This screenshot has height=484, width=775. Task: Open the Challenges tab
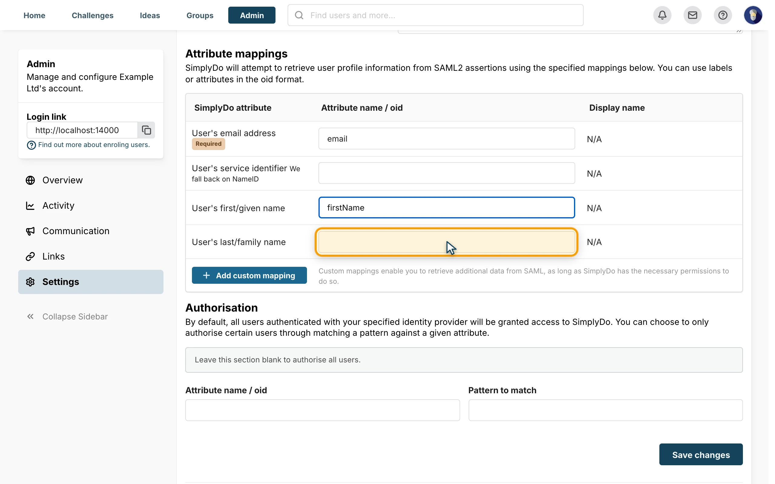(93, 15)
